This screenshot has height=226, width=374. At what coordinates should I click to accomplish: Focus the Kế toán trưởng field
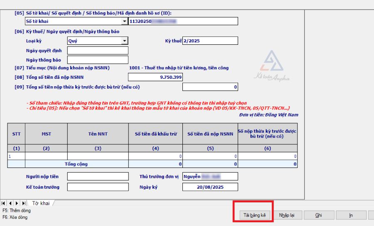click(98, 187)
